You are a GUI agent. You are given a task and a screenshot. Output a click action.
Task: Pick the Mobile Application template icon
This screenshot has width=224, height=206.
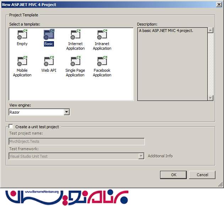coord(22,61)
